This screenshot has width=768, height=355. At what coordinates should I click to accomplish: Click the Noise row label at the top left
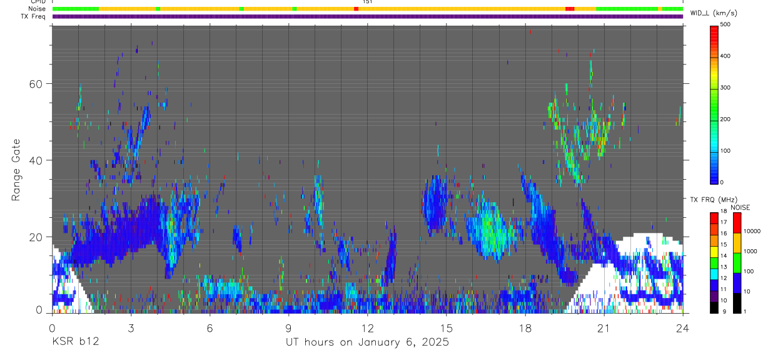tap(38, 9)
